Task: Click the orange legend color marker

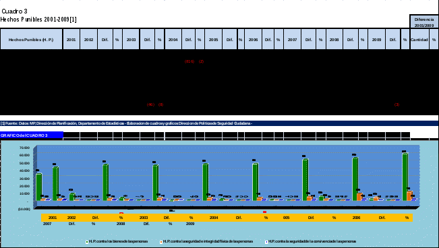Action: [161, 242]
